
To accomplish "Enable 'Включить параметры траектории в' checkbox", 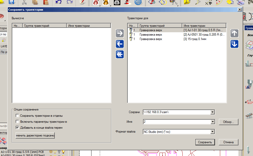I will [17, 121].
